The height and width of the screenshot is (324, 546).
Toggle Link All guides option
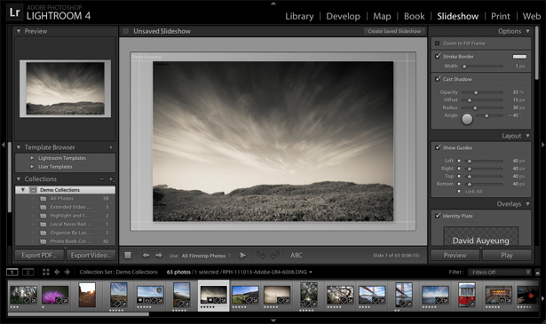click(459, 192)
